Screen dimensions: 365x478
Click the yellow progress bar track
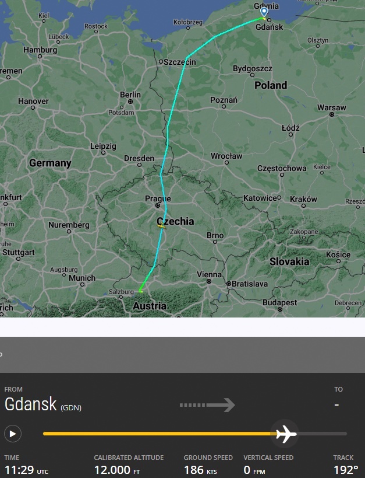click(159, 434)
